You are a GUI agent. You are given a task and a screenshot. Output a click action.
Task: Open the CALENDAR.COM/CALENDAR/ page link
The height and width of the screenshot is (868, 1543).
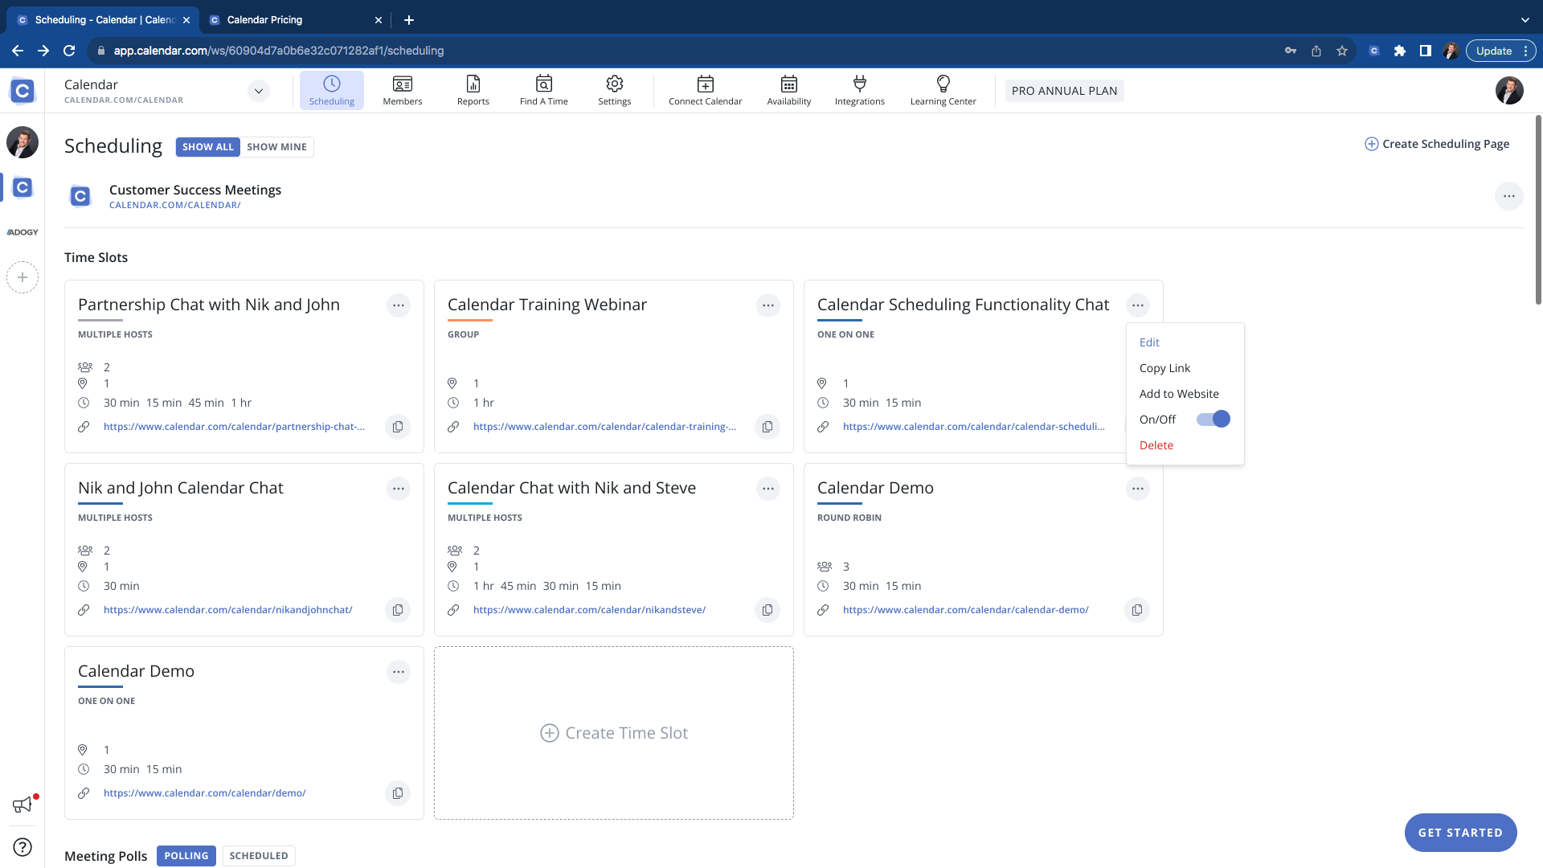click(174, 205)
